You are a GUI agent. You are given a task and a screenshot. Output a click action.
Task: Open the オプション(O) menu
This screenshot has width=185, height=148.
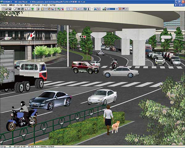click(x=36, y=5)
